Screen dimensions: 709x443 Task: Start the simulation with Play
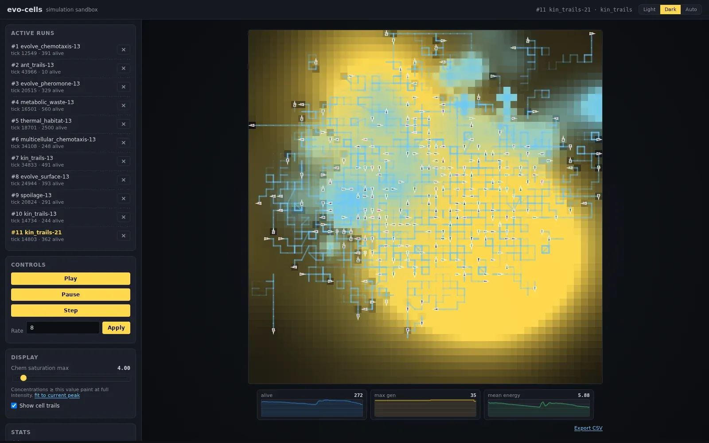click(70, 279)
